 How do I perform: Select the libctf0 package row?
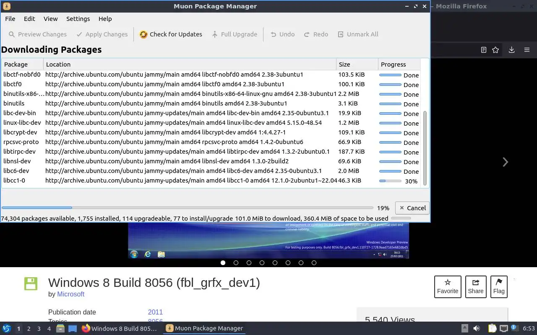(x=211, y=85)
